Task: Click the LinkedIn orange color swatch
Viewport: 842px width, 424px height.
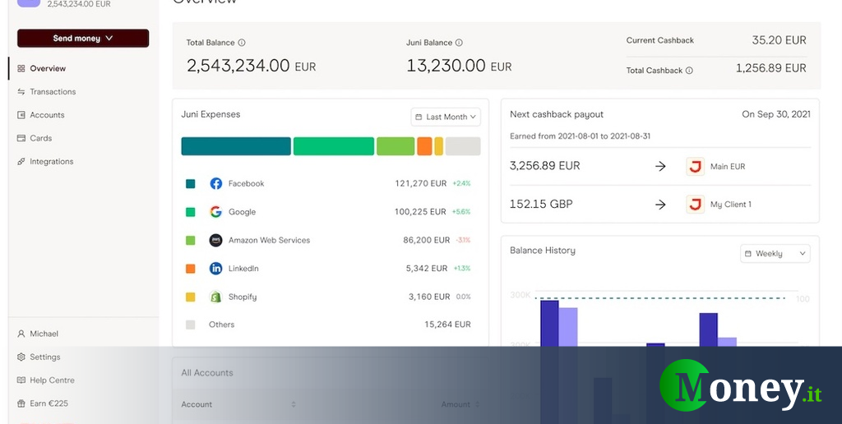Action: (190, 269)
